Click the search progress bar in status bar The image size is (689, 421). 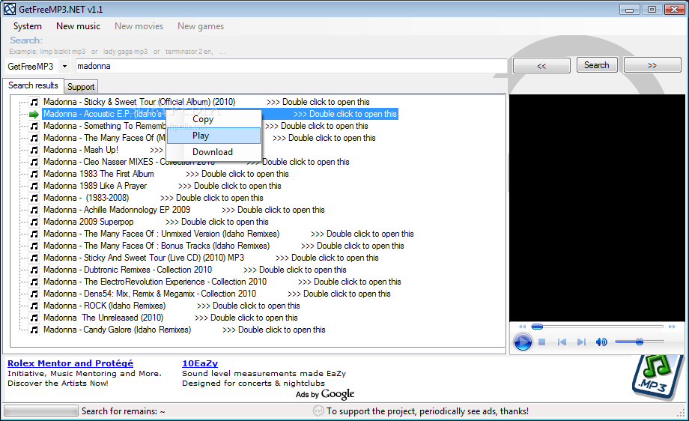coord(41,411)
